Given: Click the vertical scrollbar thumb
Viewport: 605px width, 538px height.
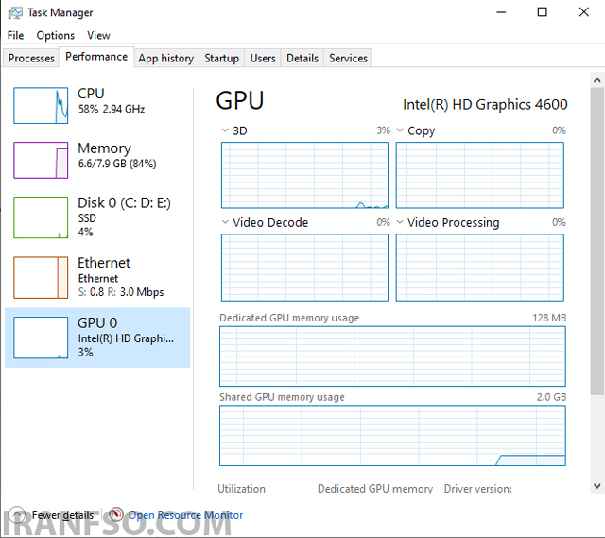Looking at the screenshot, I should pyautogui.click(x=596, y=241).
